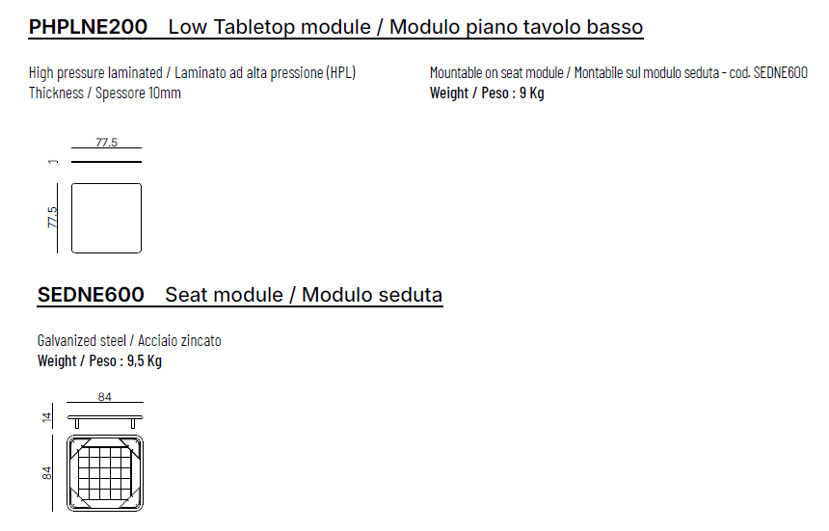Click the square tabletop top-view drawing

click(106, 218)
